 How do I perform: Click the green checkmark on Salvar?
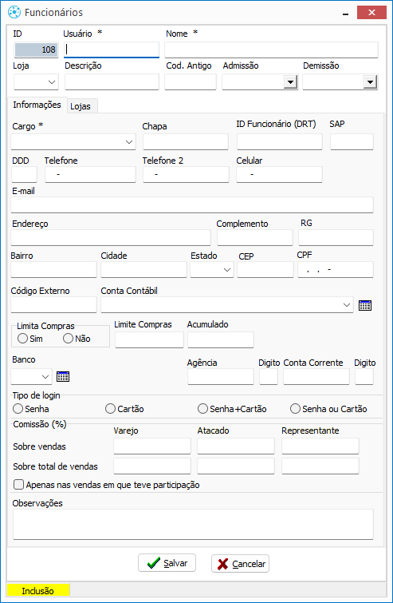[x=154, y=563]
